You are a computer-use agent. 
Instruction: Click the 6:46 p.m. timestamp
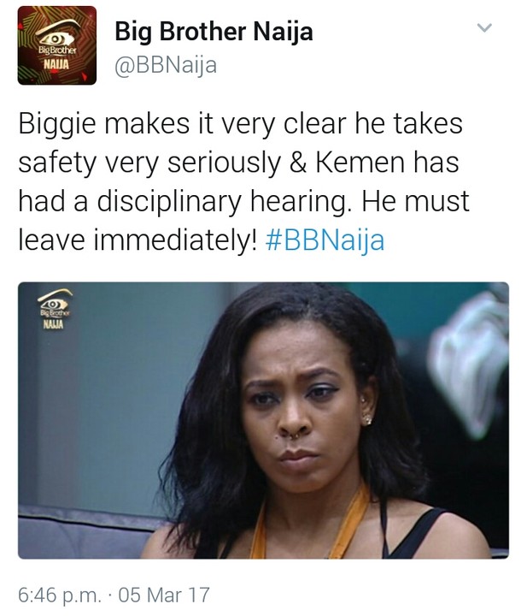tap(60, 595)
